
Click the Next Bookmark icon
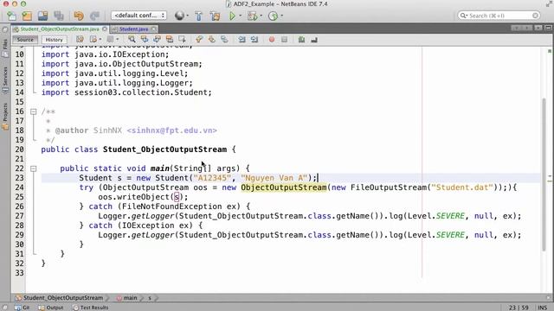[x=211, y=40]
